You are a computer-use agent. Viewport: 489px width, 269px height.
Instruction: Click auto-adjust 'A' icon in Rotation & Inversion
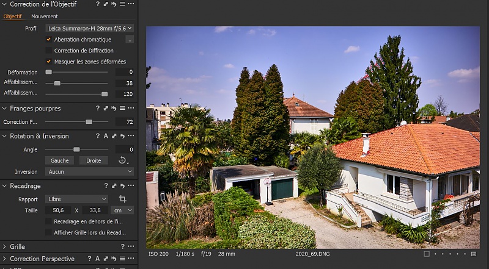[x=106, y=136]
